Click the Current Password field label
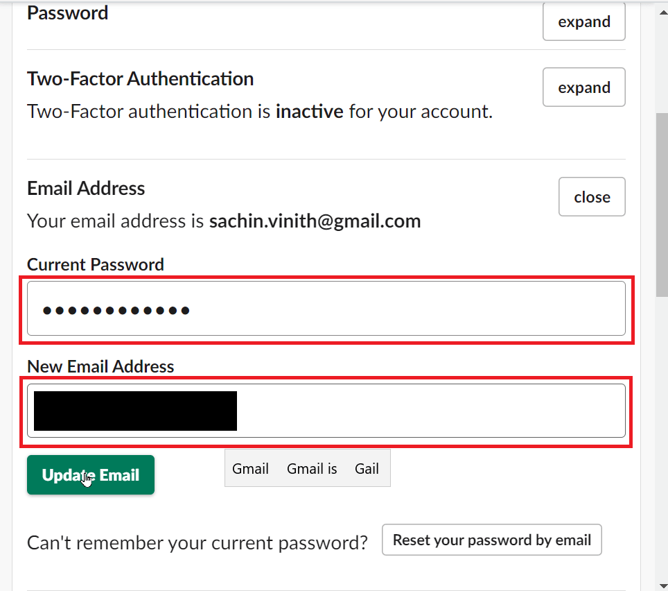Screen dimensions: 668x591 tap(96, 264)
